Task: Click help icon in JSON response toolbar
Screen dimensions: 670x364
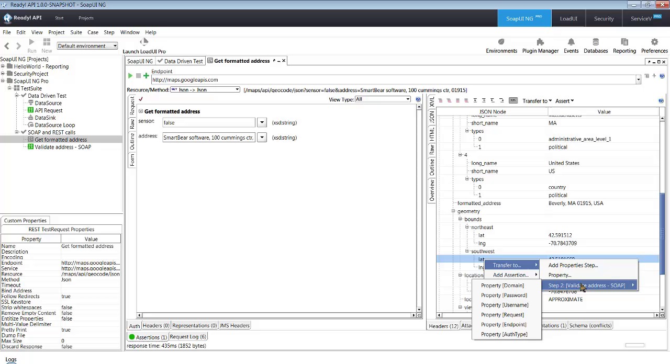Action: [x=661, y=101]
